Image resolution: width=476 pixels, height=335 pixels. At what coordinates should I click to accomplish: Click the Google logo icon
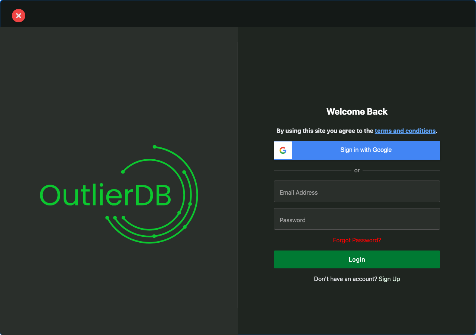click(x=283, y=150)
